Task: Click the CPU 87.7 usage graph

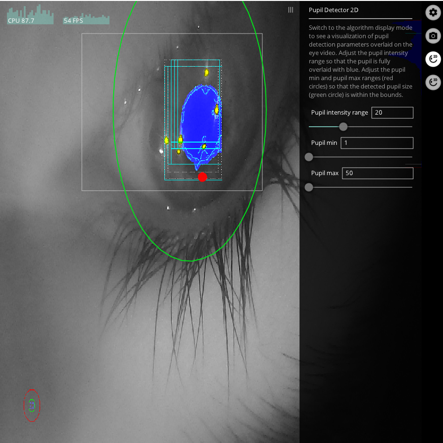Action: click(30, 14)
